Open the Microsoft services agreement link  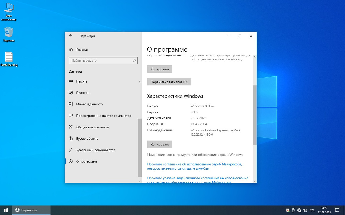click(195, 166)
